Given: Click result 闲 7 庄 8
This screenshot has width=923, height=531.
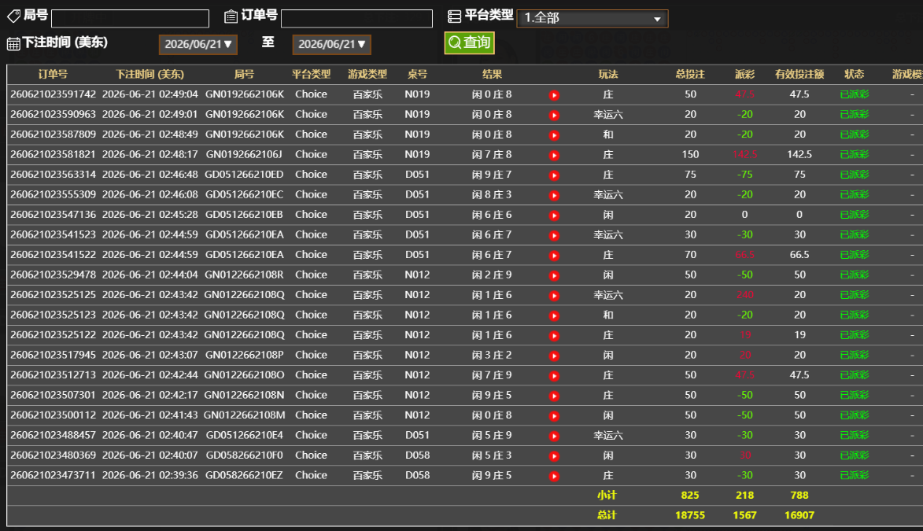Looking at the screenshot, I should point(492,154).
